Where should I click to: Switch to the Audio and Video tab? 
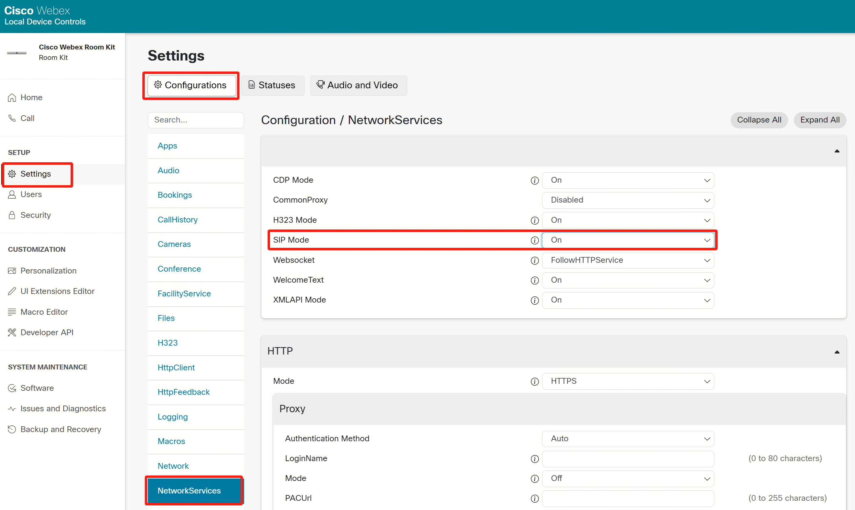(x=358, y=86)
